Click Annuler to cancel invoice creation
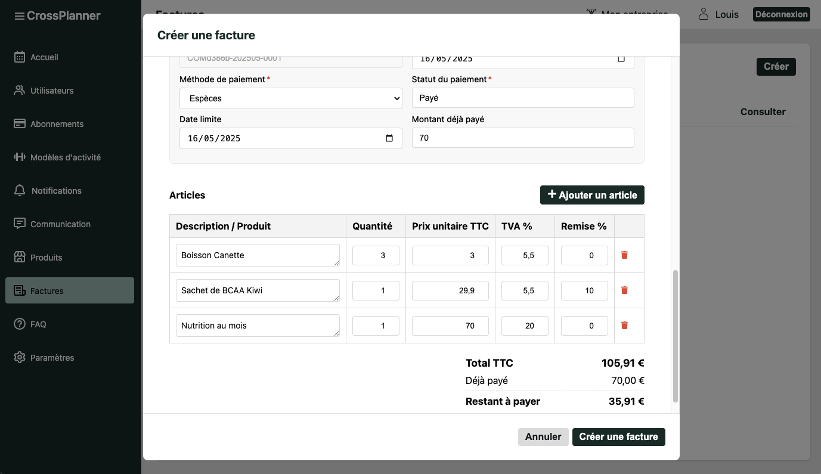Viewport: 821px width, 474px height. pos(543,437)
